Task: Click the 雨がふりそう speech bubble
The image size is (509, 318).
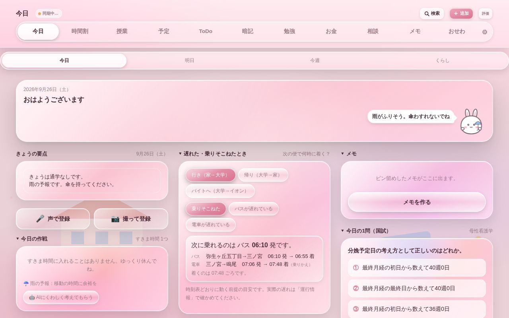Action: (411, 116)
